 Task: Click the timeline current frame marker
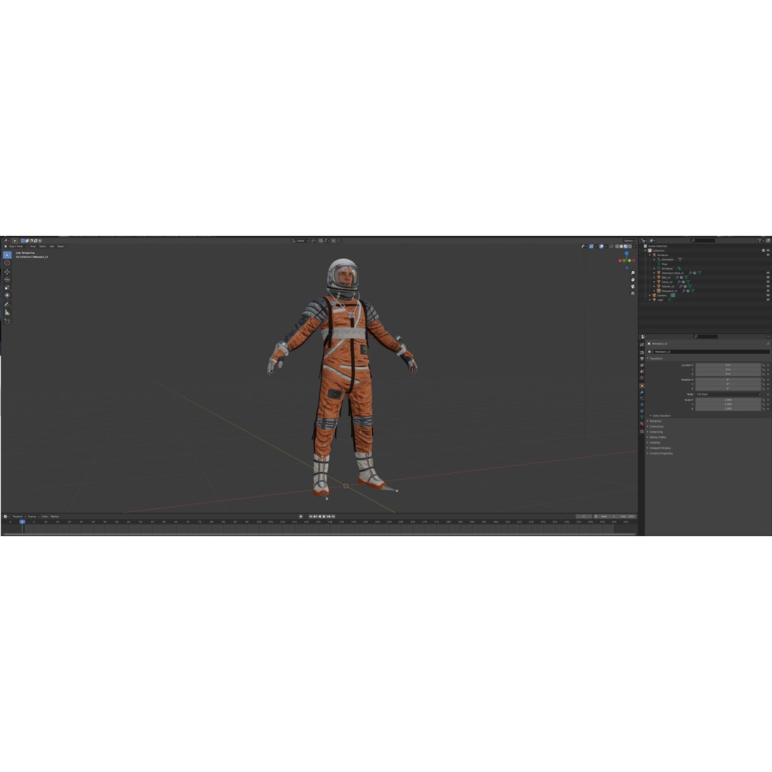[x=22, y=522]
